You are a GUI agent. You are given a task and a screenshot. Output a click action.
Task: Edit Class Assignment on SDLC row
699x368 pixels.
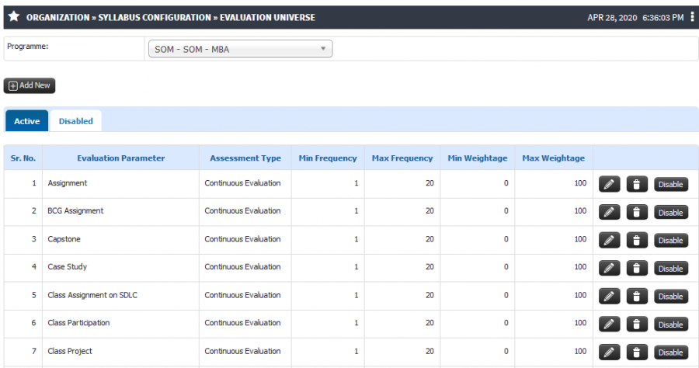pyautogui.click(x=609, y=297)
